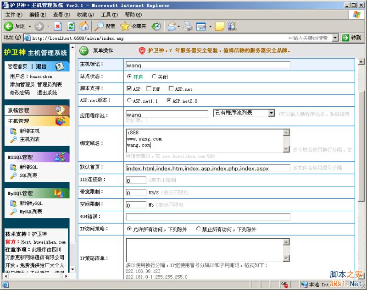The image size is (367, 290).
Task: Click the 默认首页 input field
Action: pos(208,168)
